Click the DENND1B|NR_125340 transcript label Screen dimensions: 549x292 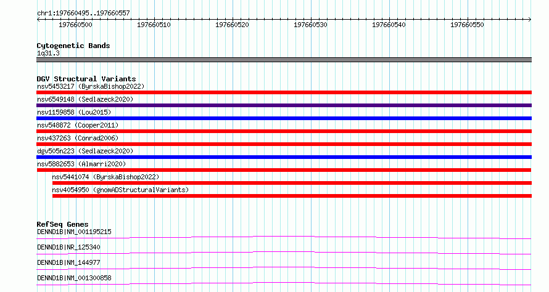click(68, 247)
